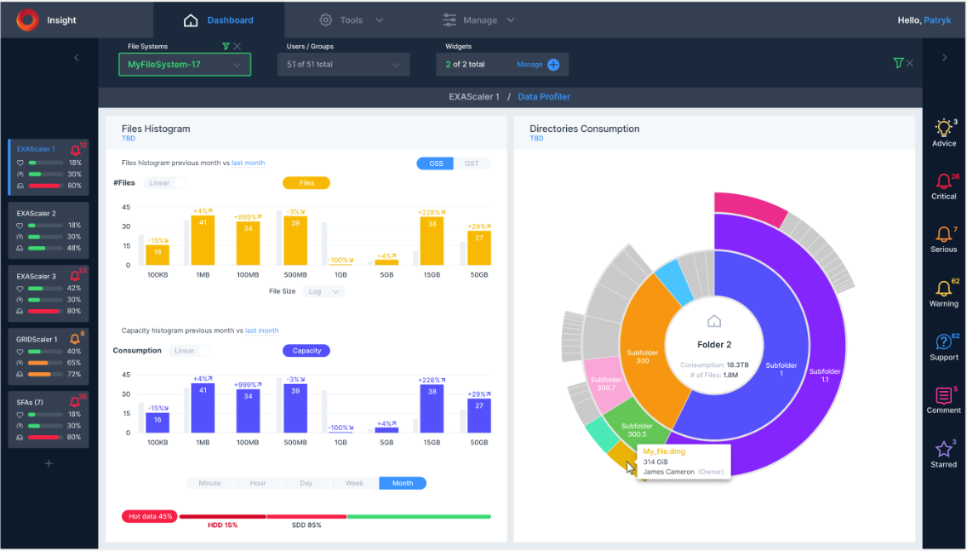The height and width of the screenshot is (551, 967).
Task: Click the home icon in Folder 2 center
Action: 714,321
